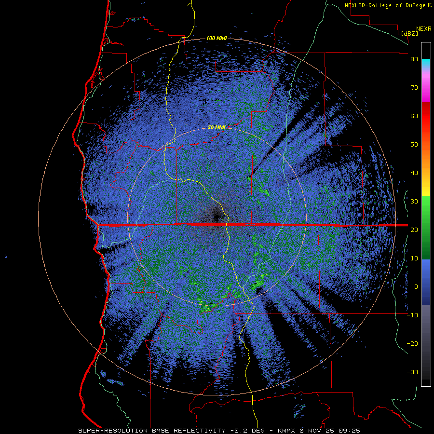Click the -30 value on dBZ scale
Viewport: 434px width, 434px height.
click(x=412, y=372)
